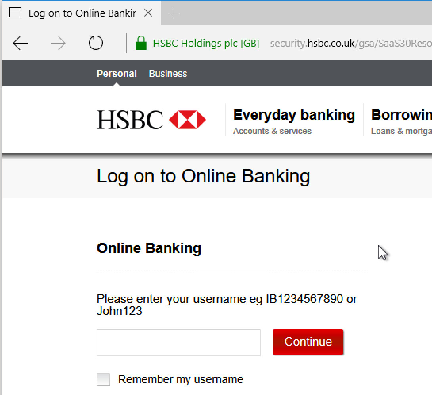Switch to the Business tab
The height and width of the screenshot is (395, 432).
[x=168, y=74]
